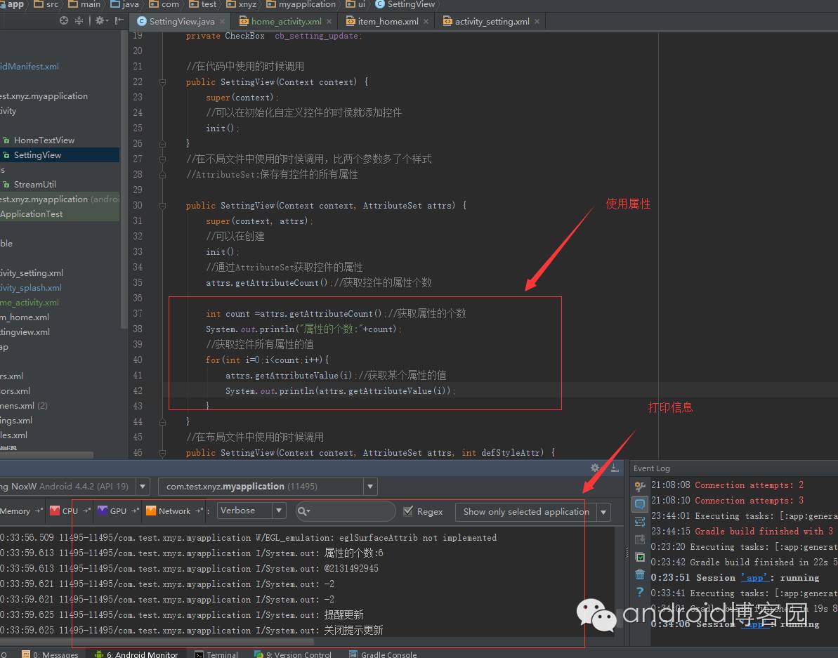Open the GPU monitor tab
The image size is (838, 658).
point(117,511)
